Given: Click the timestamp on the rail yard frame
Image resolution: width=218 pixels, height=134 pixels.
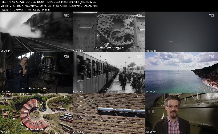Looking at the screenshot, I should point(78,133).
